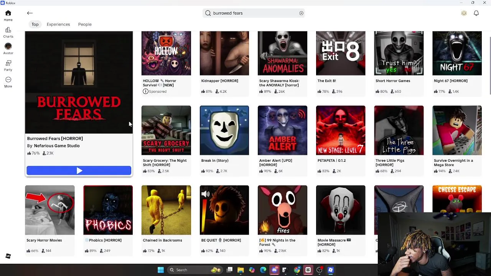
Task: Click Scary Horror Movies title text
Action: pyautogui.click(x=44, y=240)
